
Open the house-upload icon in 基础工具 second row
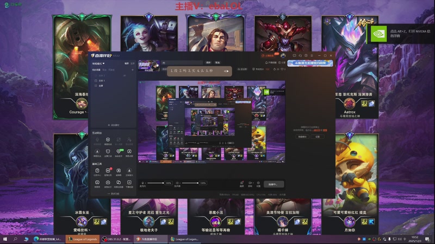[108, 184]
